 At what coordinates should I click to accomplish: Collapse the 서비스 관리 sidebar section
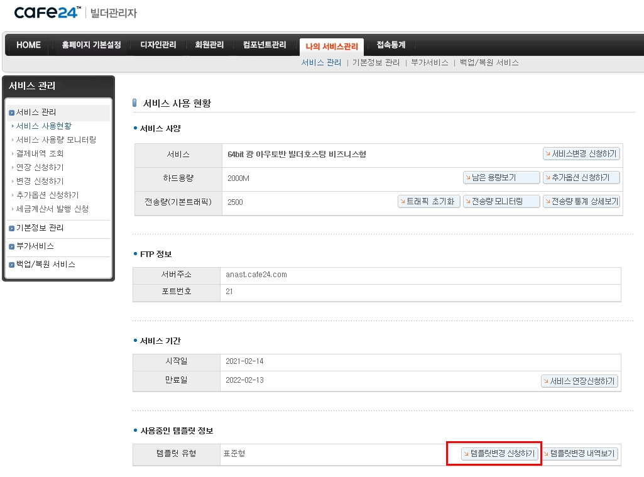36,112
